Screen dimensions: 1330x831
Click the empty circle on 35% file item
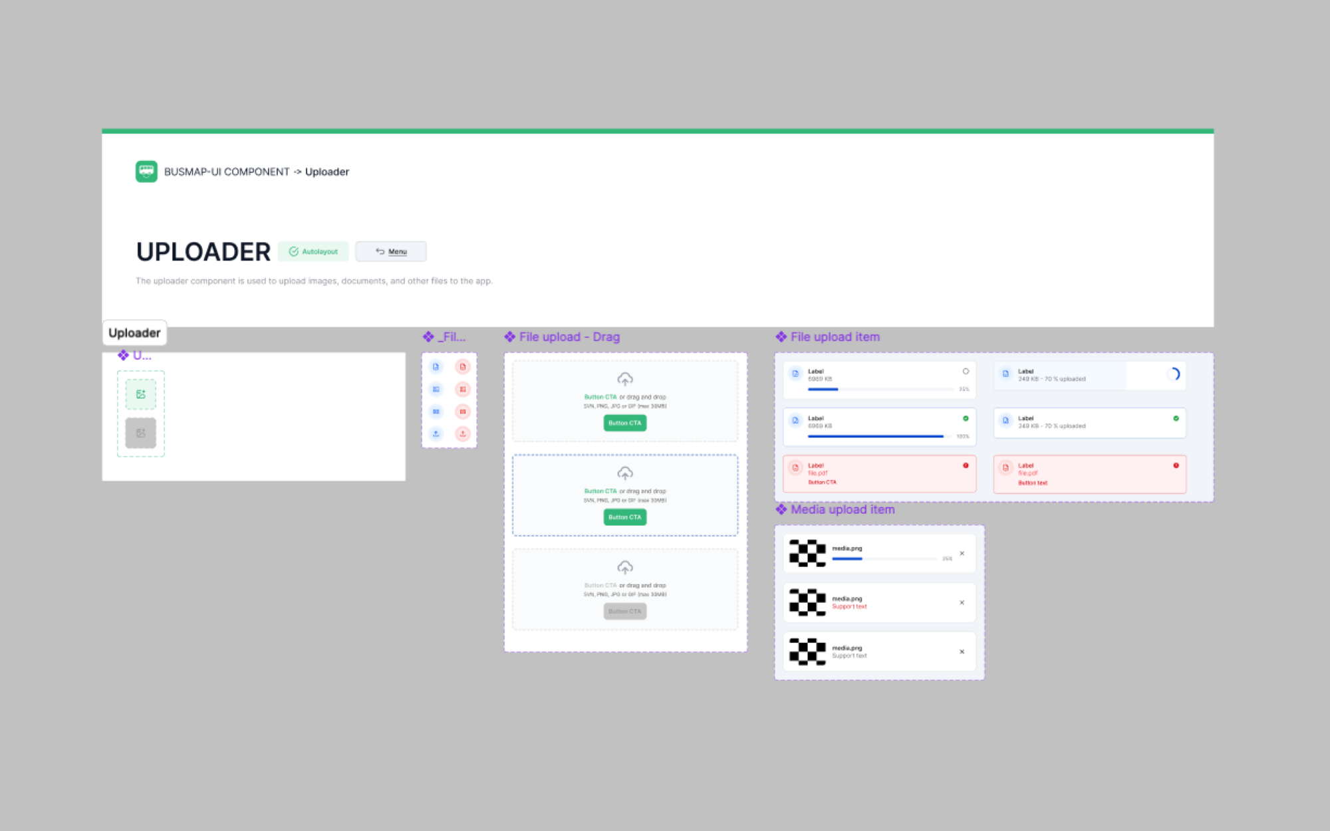coord(966,372)
